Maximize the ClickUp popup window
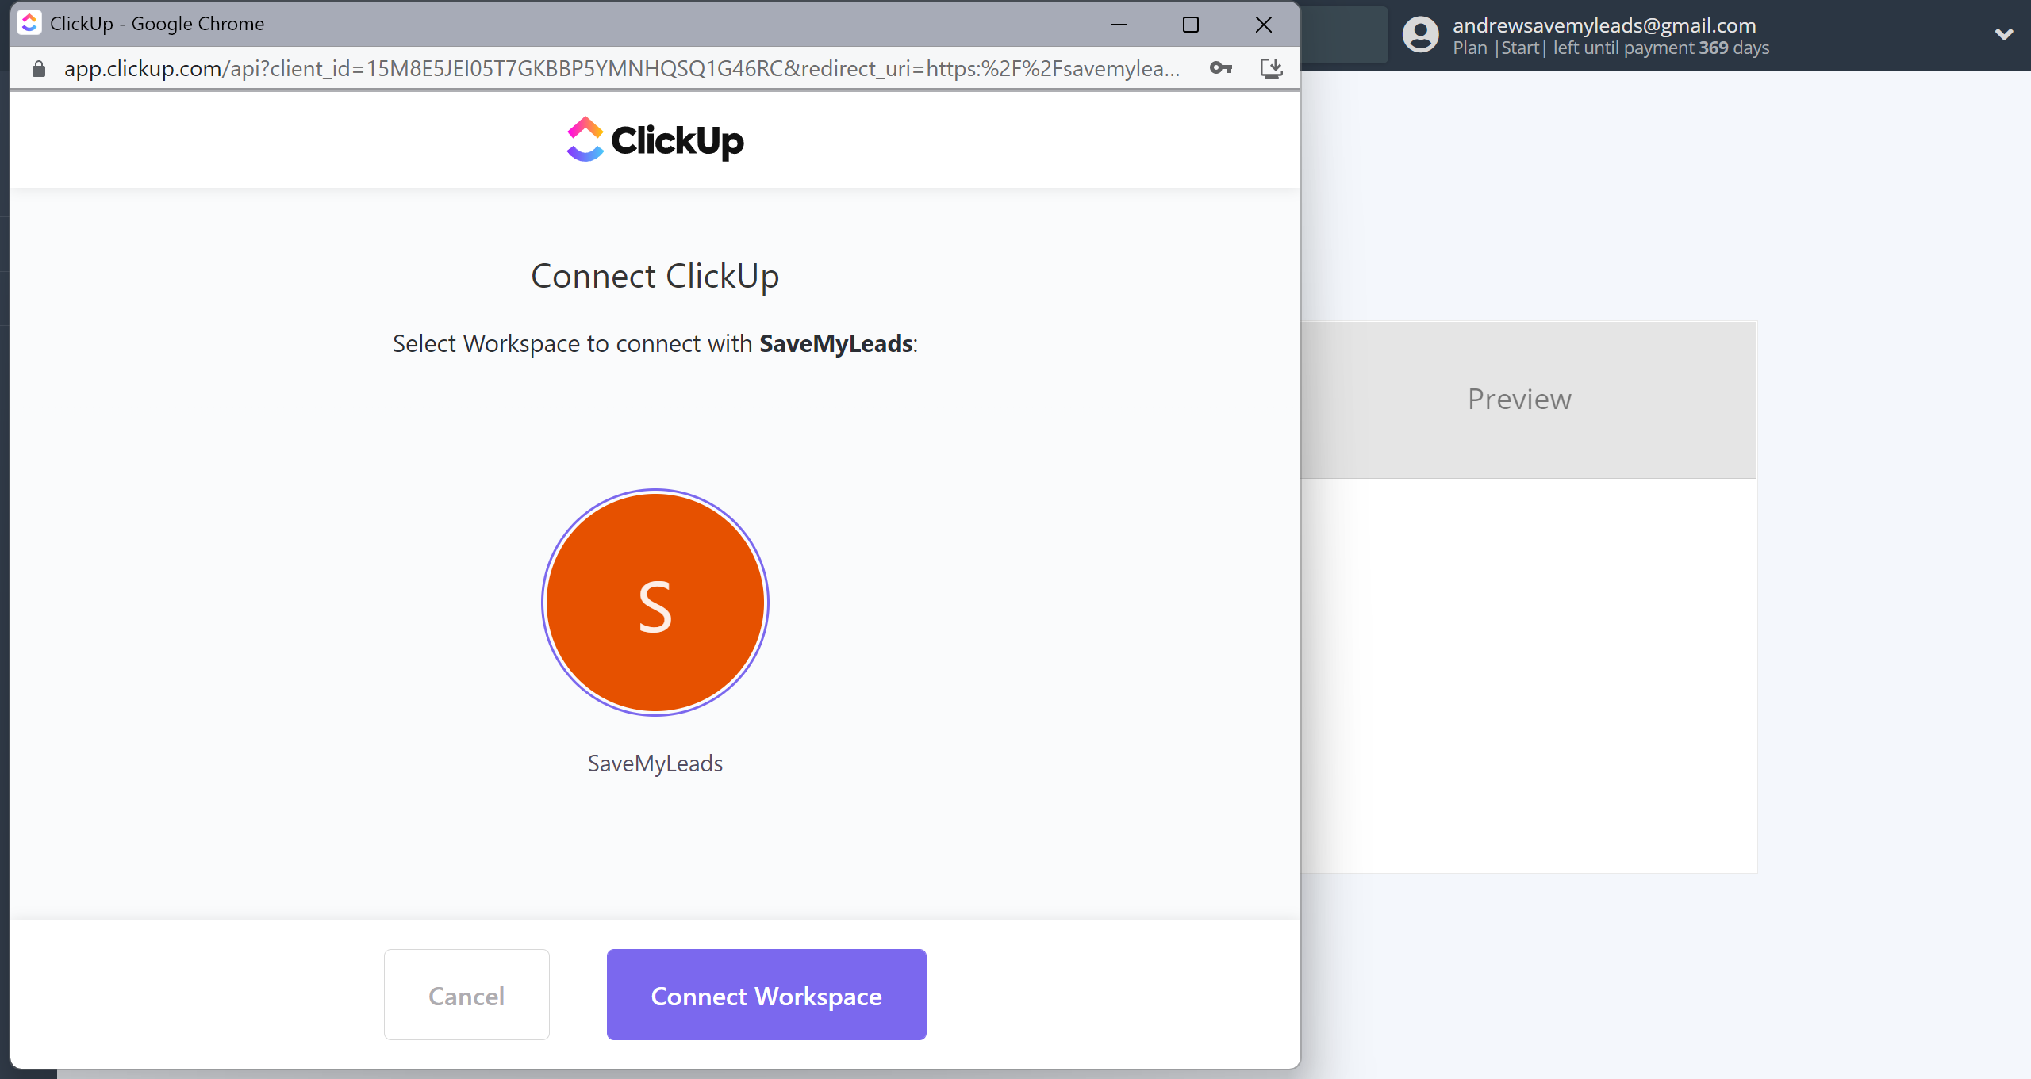 click(1191, 24)
